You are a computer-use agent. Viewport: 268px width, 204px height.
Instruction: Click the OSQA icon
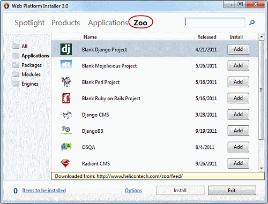pyautogui.click(x=66, y=147)
